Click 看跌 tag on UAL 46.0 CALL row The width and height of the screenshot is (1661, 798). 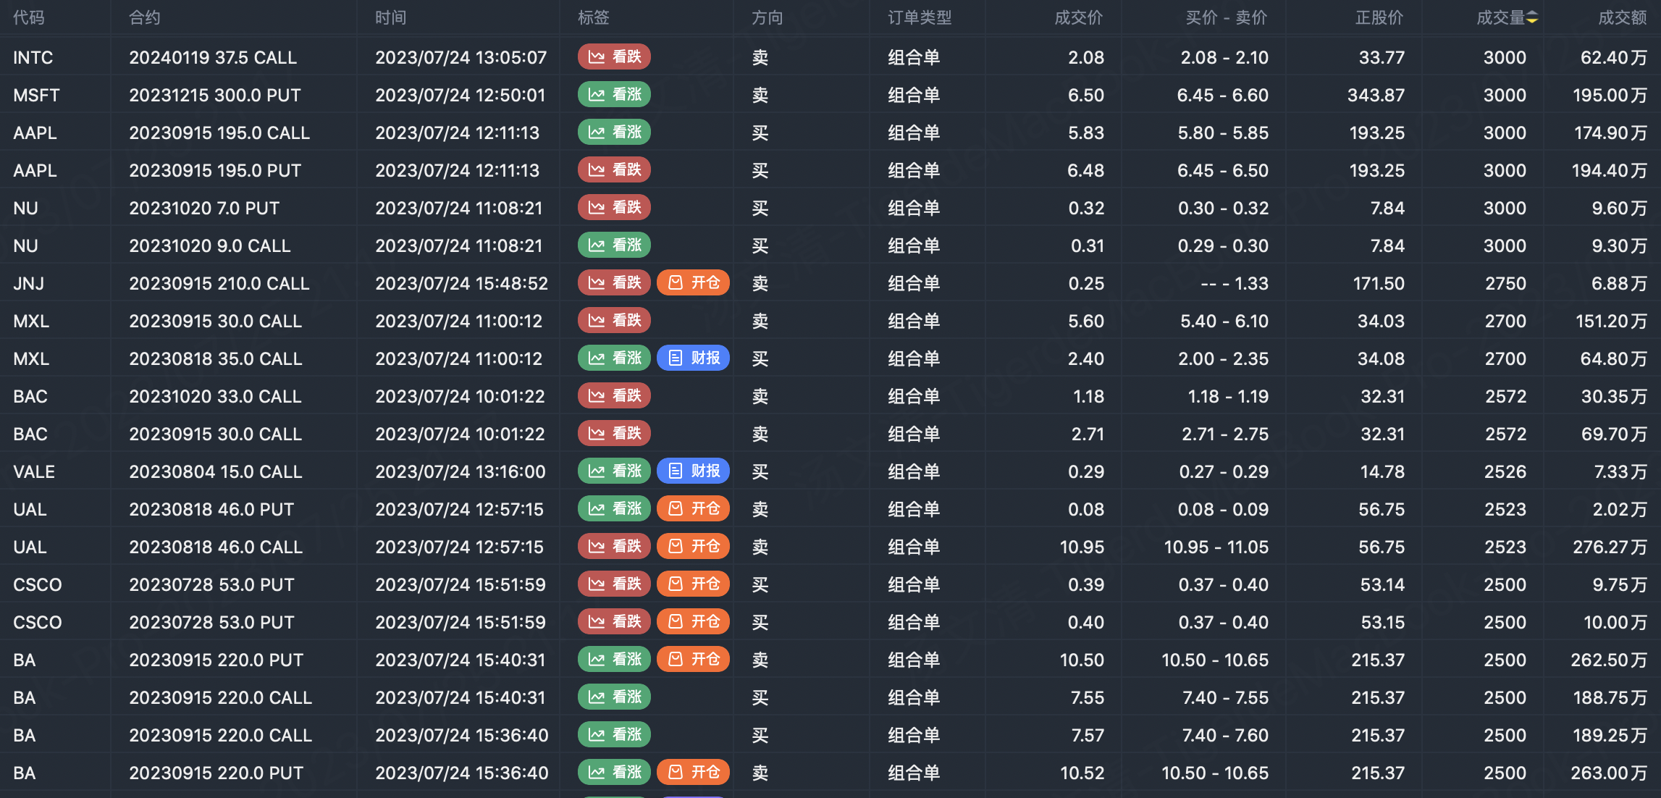point(614,546)
